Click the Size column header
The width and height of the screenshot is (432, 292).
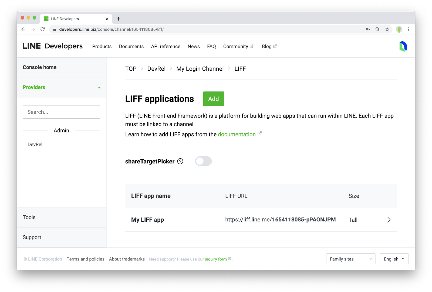click(354, 196)
